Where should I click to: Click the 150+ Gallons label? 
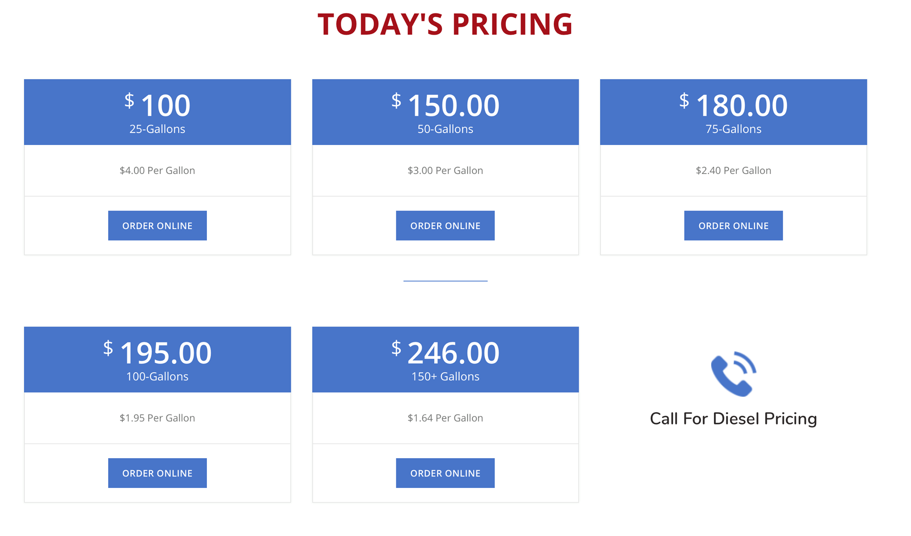point(445,377)
